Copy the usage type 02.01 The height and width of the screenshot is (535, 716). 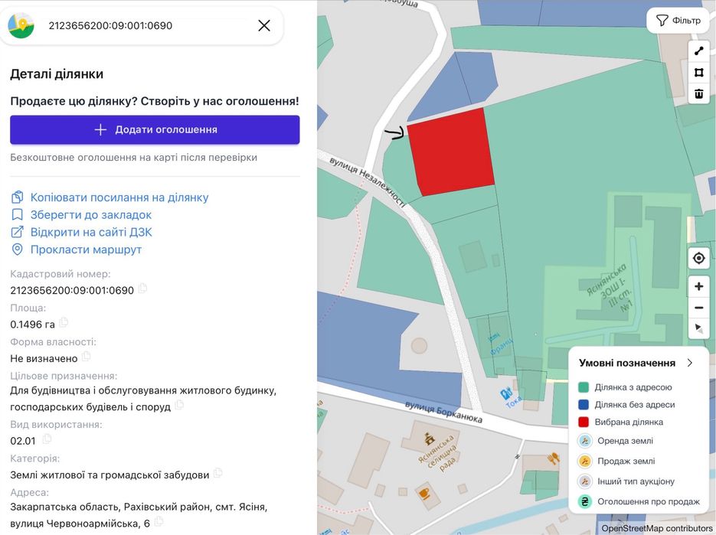pos(47,439)
